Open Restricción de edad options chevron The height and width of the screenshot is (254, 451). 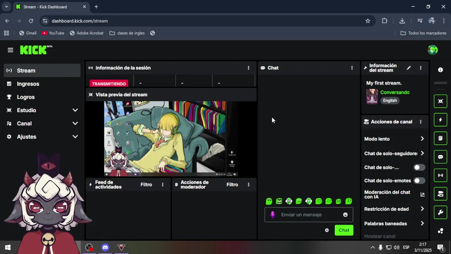(x=422, y=209)
